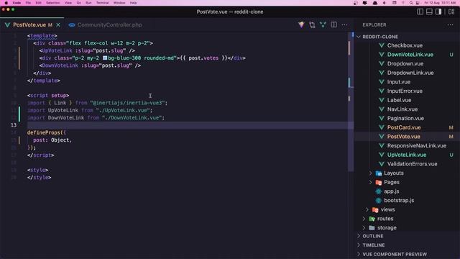
Task: Click the '<script setup>' line
Action: coord(48,96)
